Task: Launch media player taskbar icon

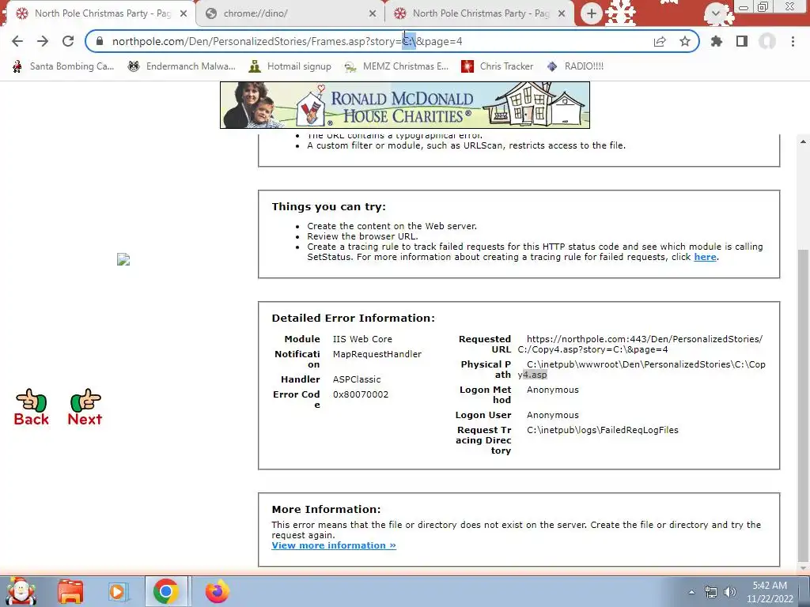Action: tap(117, 591)
